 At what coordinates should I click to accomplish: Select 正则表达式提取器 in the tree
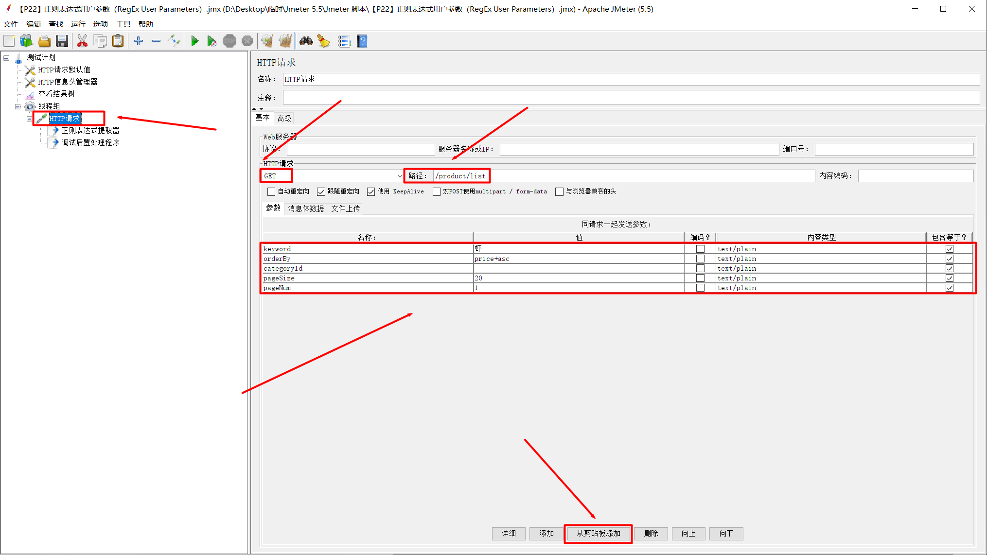[x=90, y=130]
